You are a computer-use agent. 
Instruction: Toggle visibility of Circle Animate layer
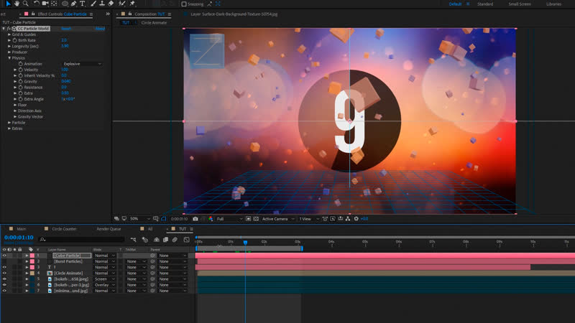click(x=4, y=273)
